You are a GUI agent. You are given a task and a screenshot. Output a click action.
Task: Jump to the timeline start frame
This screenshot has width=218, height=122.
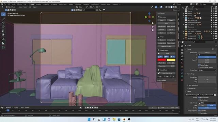tap(85, 108)
